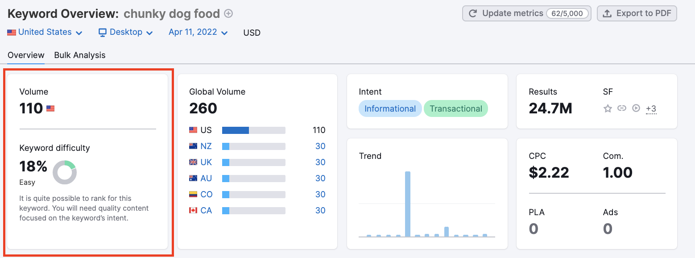Click Export to PDF button
Screen dimensions: 695x258
[x=637, y=13]
